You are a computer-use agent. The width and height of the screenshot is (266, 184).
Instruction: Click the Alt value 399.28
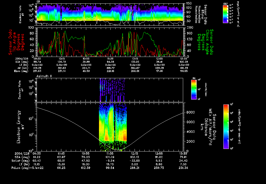159,68
